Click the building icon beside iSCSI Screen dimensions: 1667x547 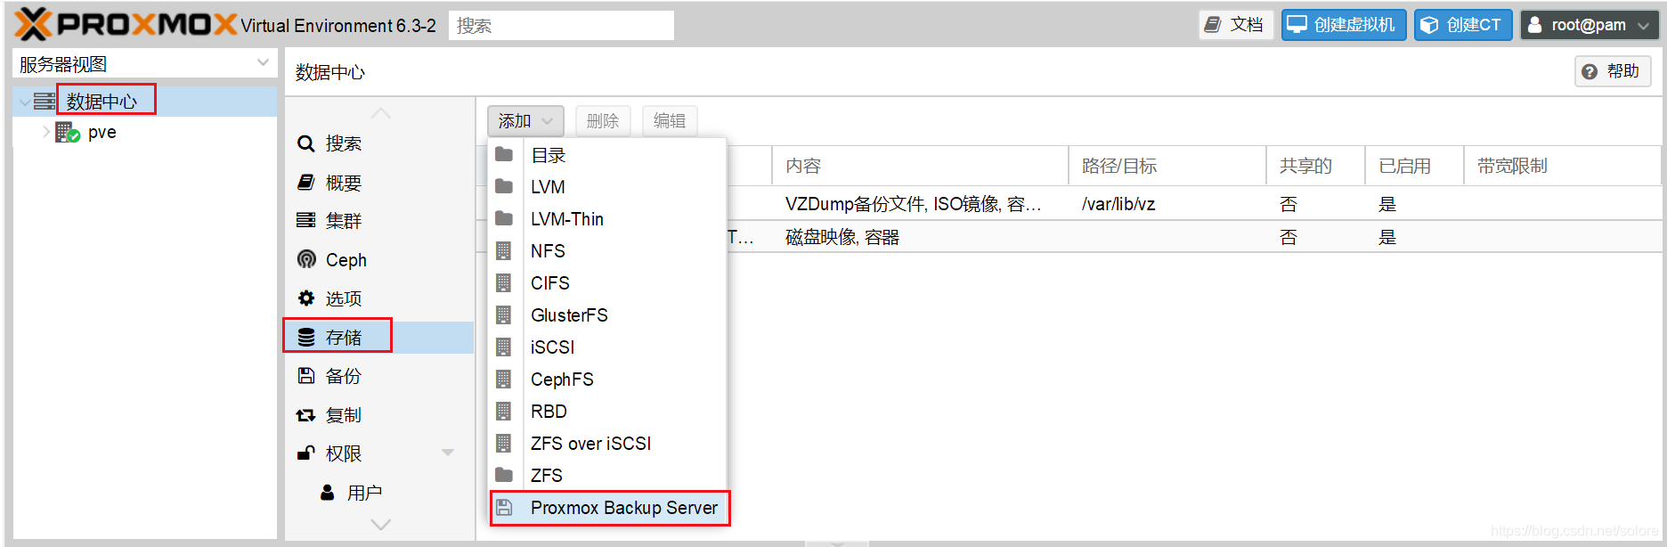(504, 347)
